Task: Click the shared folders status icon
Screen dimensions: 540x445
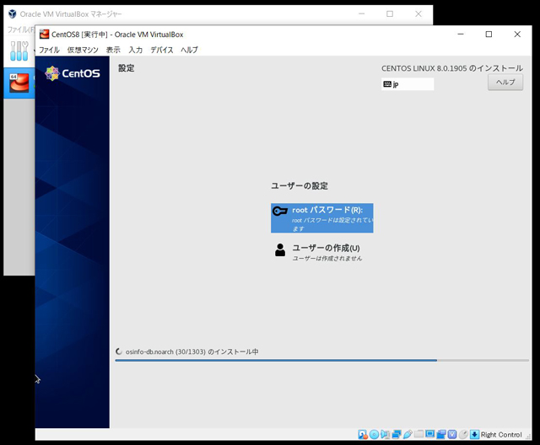Action: 418,434
